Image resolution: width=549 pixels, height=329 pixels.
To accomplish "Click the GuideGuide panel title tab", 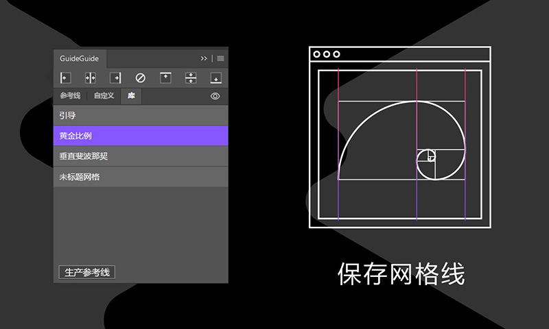I will [80, 58].
